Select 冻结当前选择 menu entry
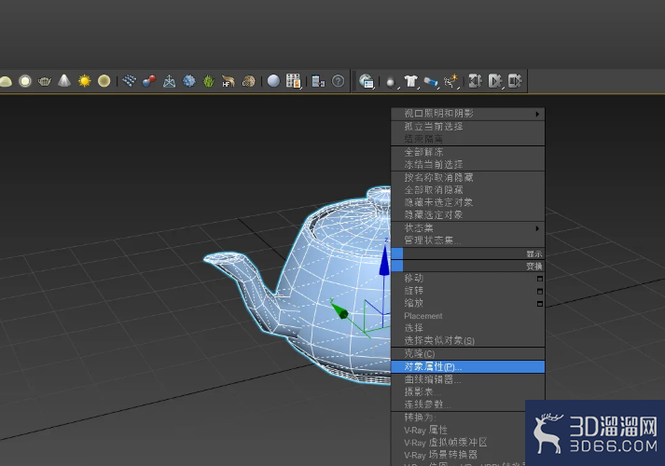Image resolution: width=665 pixels, height=466 pixels. (x=468, y=164)
